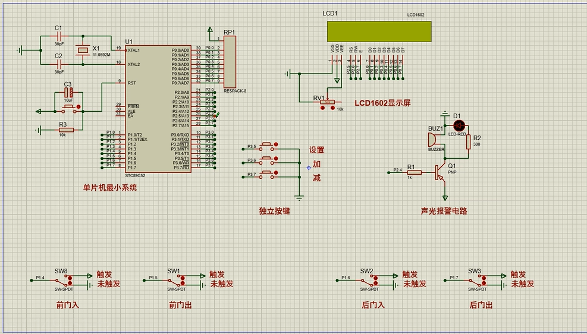Image resolution: width=587 pixels, height=334 pixels.
Task: Click the 后门入 label
Action: (x=373, y=305)
